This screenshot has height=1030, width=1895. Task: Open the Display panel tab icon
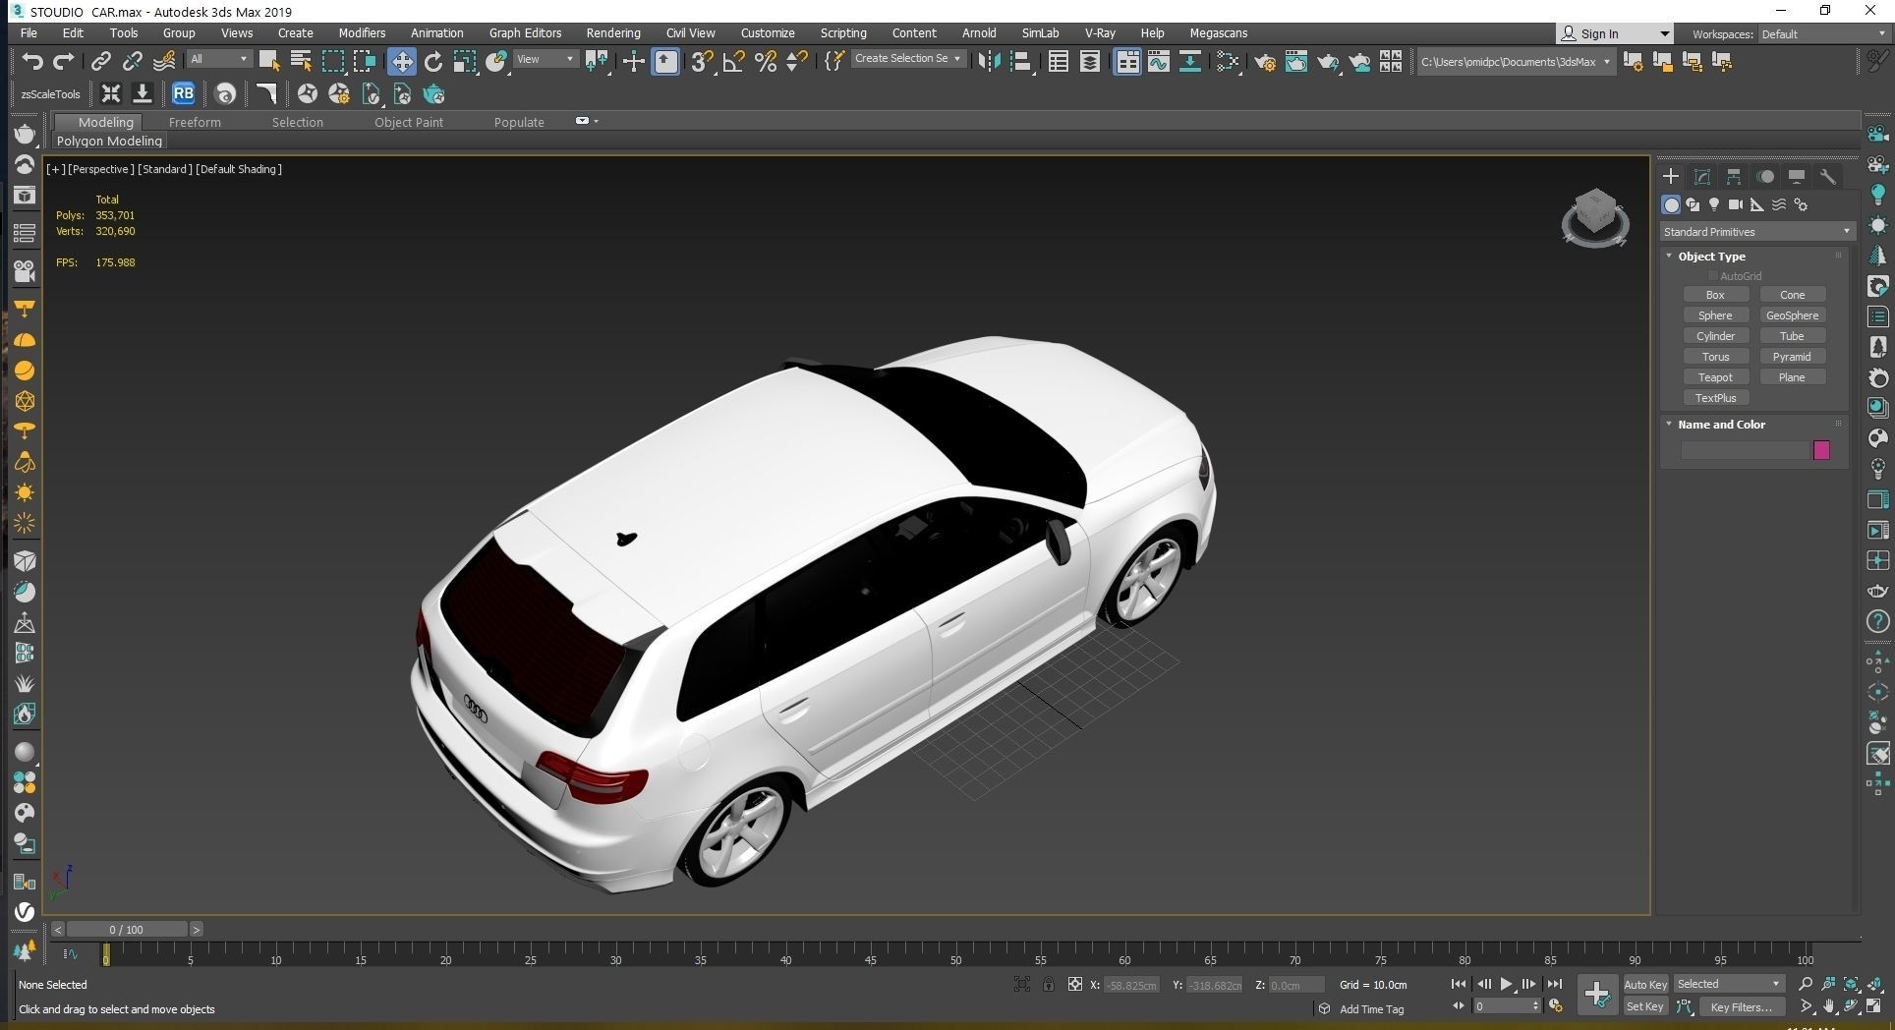pyautogui.click(x=1797, y=177)
